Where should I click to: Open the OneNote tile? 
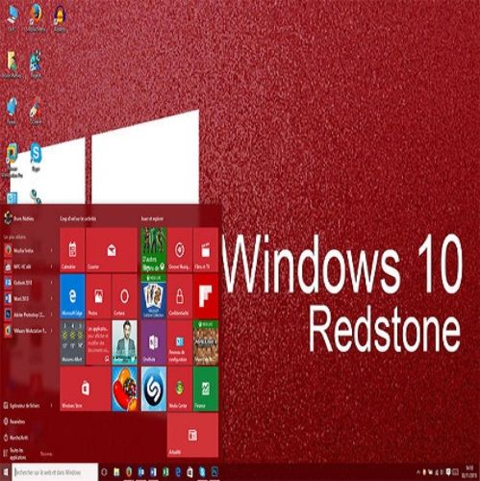[154, 342]
